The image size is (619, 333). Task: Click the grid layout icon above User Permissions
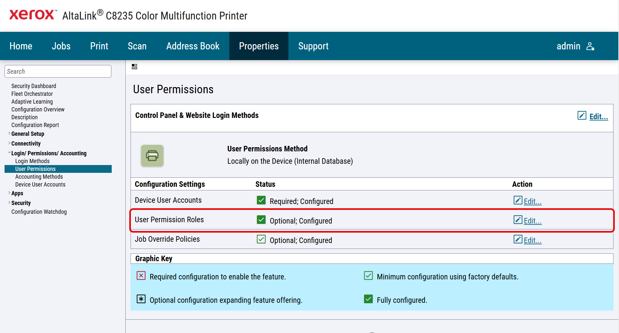coord(134,67)
